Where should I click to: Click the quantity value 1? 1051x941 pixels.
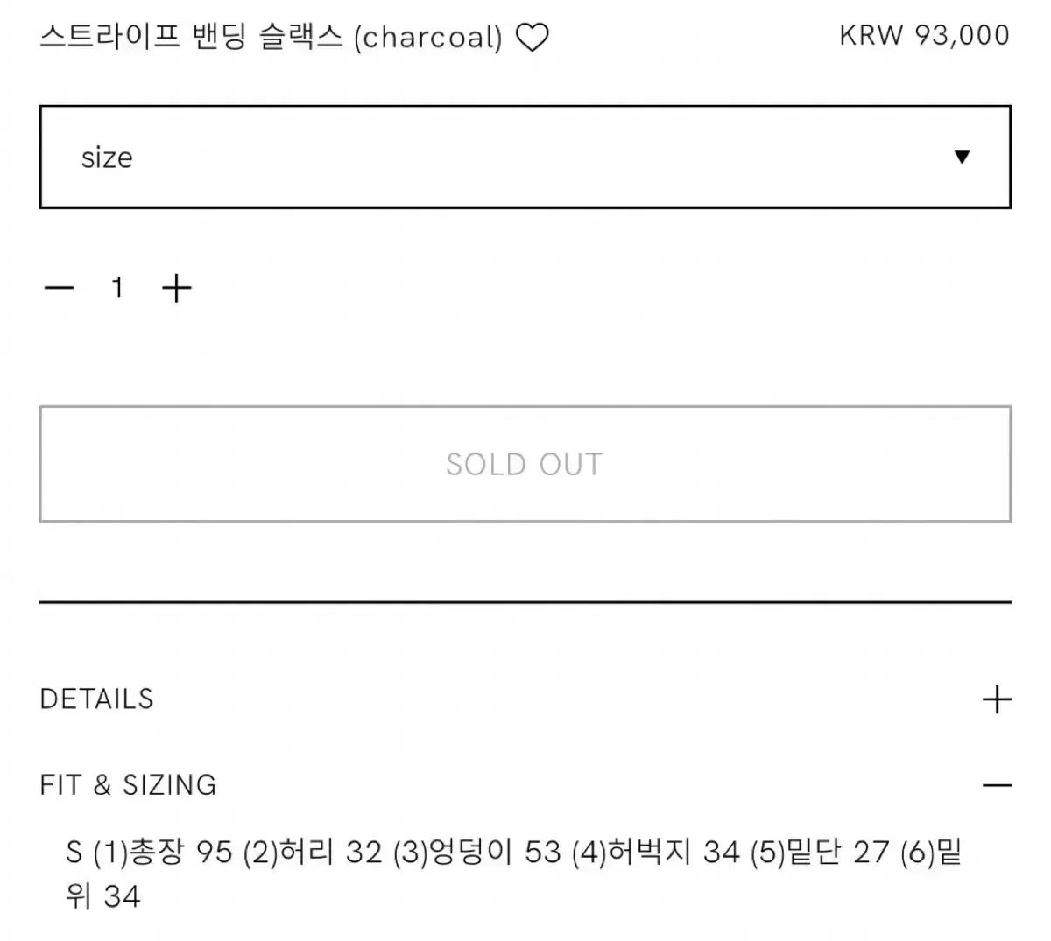[117, 288]
